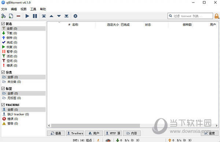Select 警告 (0) tracker filter

[23, 123]
